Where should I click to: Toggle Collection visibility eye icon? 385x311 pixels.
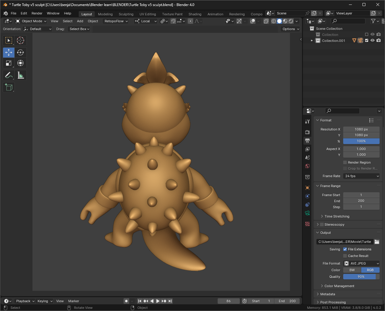tap(372, 34)
